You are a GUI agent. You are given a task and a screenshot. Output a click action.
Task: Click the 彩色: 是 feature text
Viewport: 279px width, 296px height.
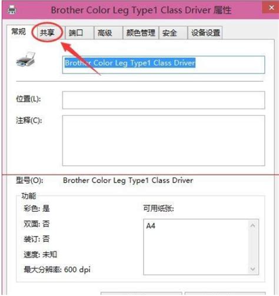(x=36, y=208)
